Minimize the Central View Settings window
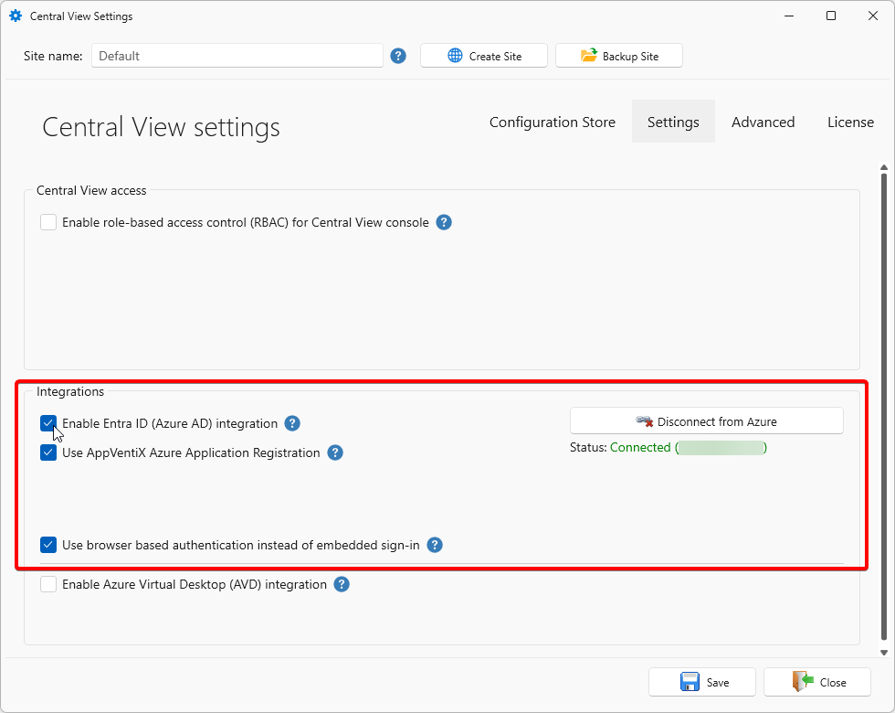The image size is (895, 713). point(789,16)
